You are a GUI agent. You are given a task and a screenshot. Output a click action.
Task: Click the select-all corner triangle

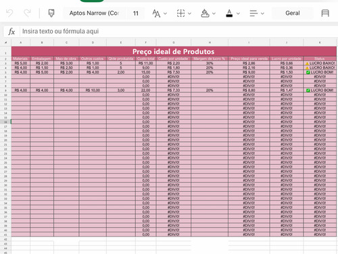tap(5, 43)
